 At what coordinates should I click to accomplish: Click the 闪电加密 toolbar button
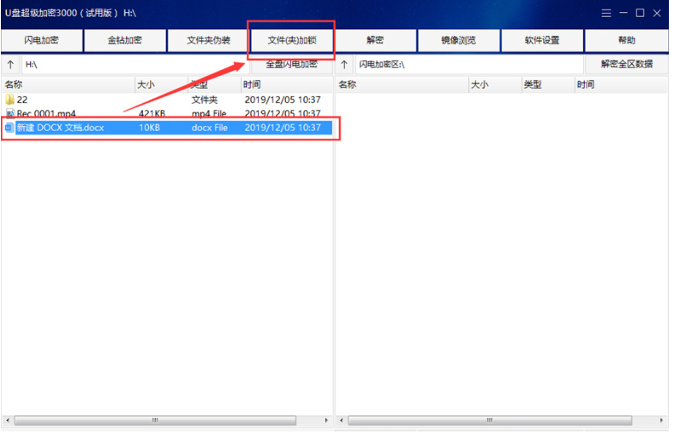click(41, 40)
